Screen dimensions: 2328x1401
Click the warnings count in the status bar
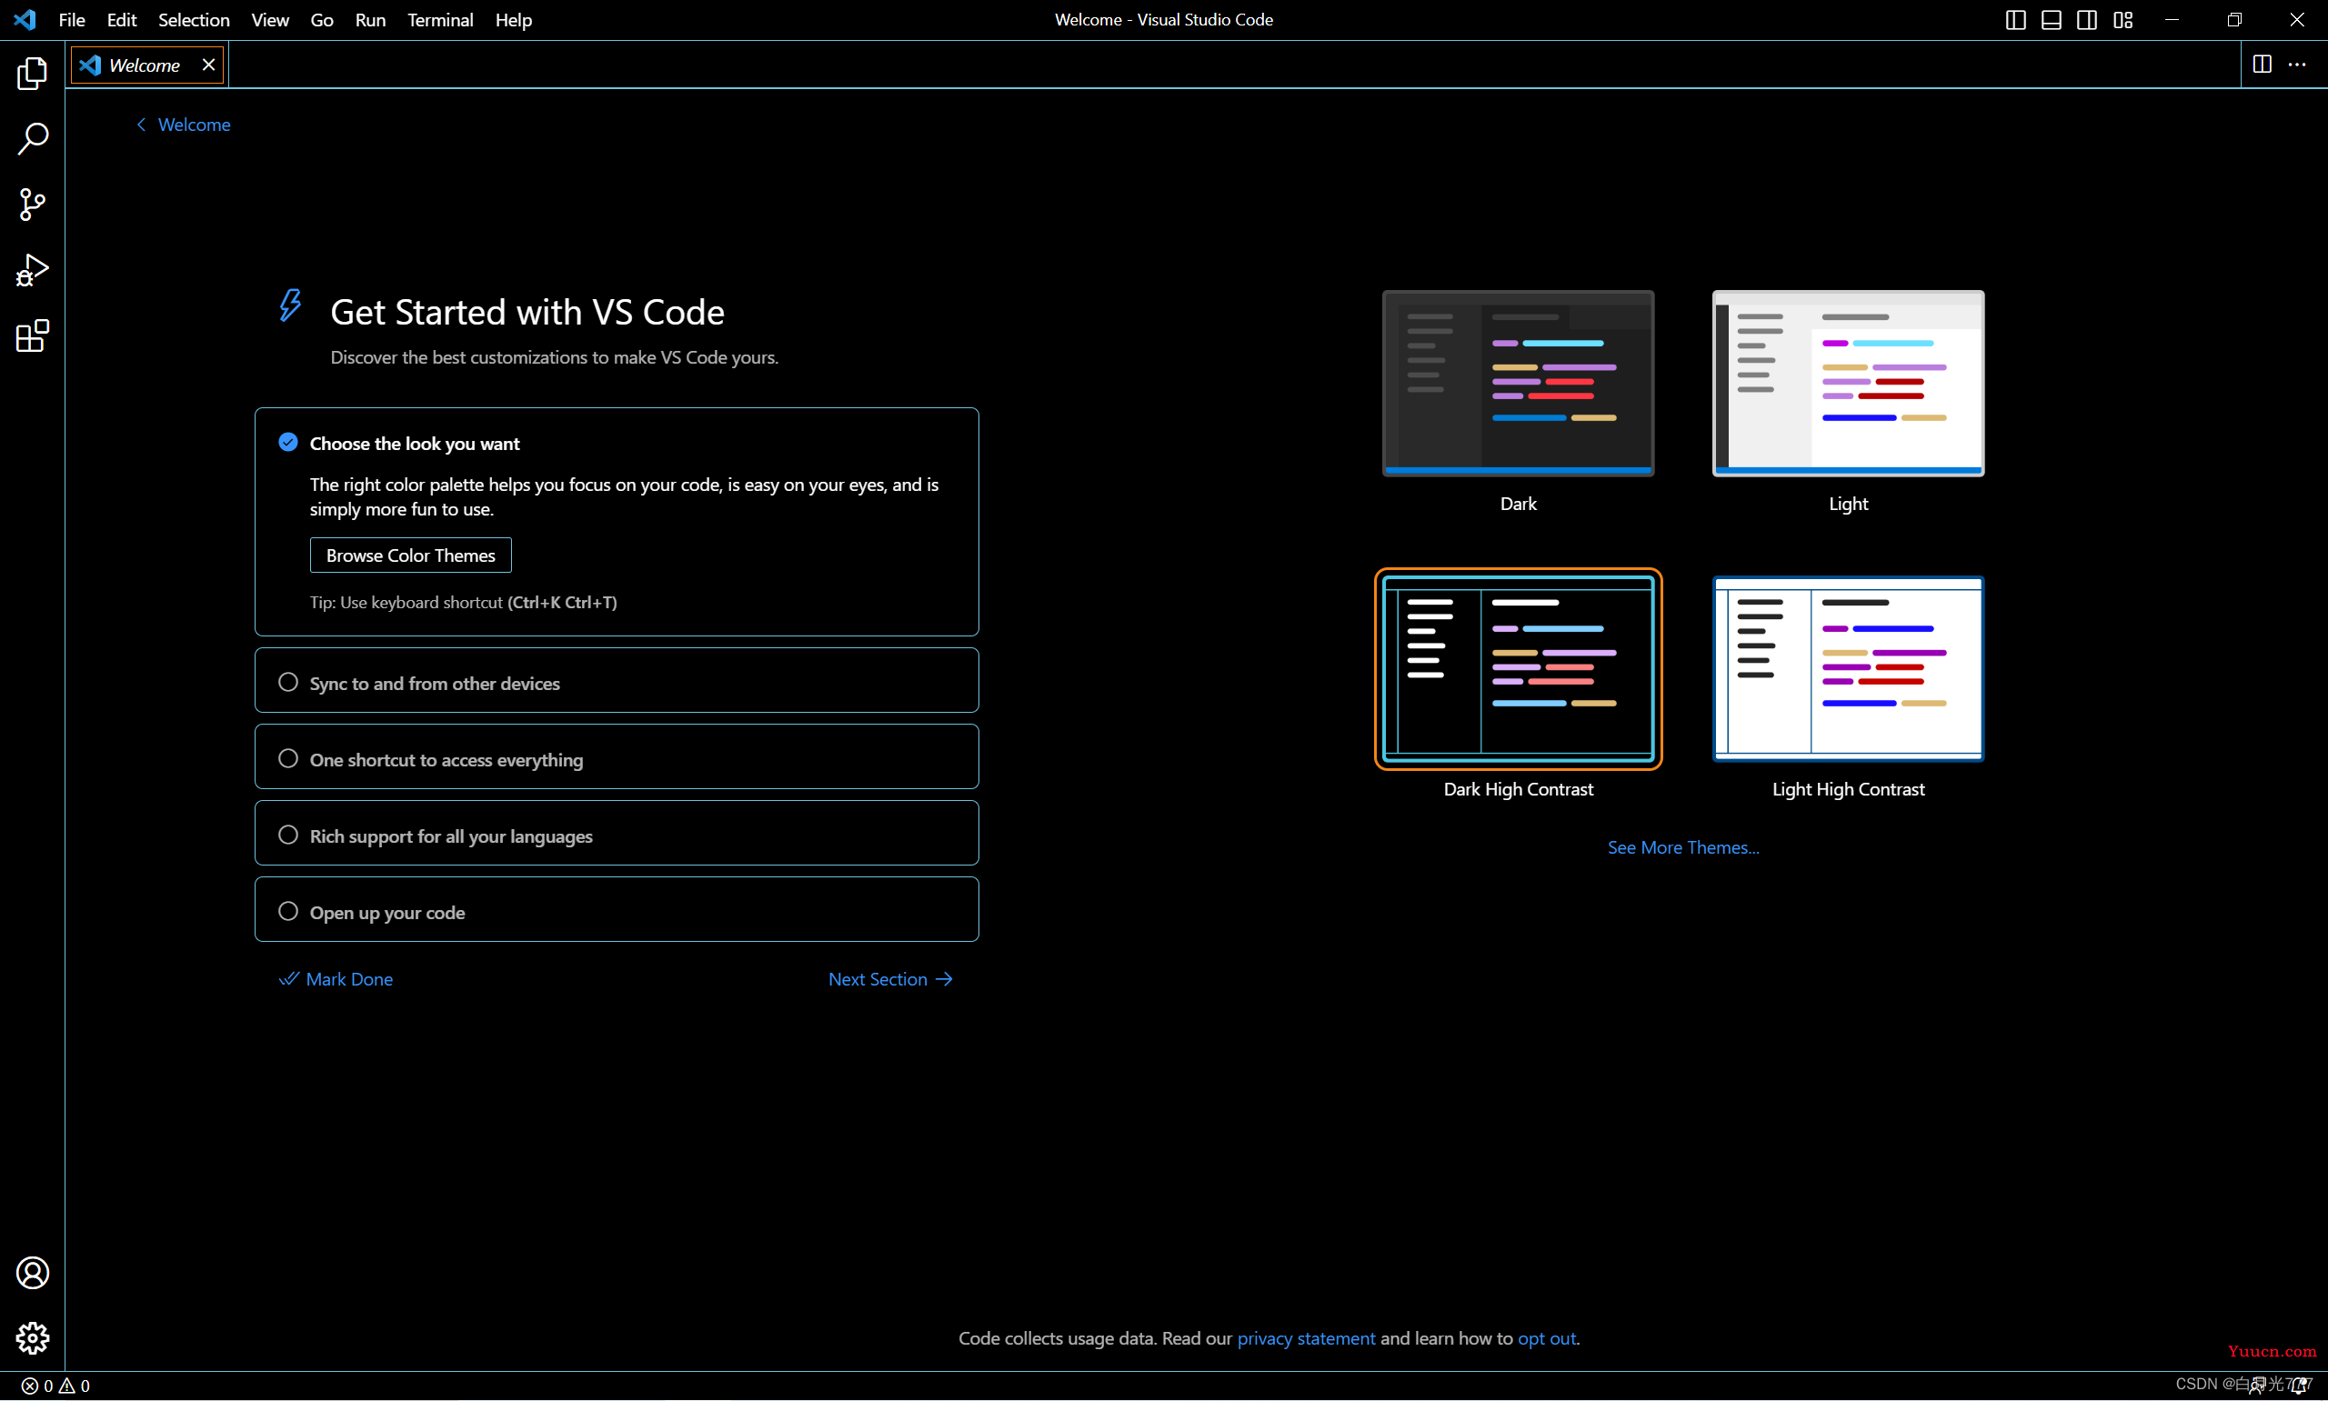75,1386
